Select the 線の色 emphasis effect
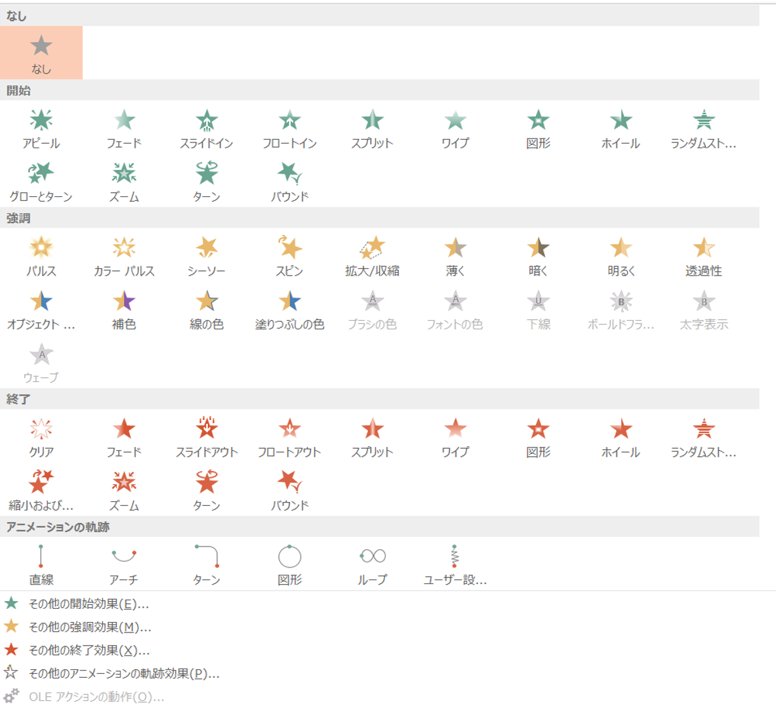Viewport: 776px width, 706px height. 207,310
